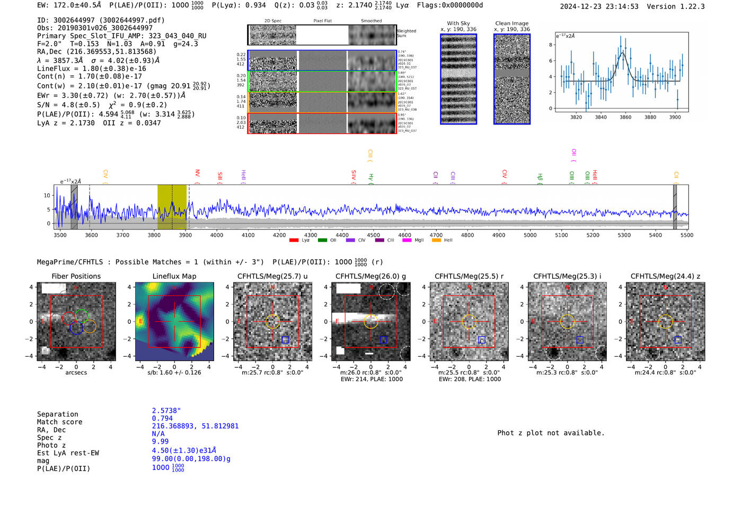The width and height of the screenshot is (742, 505).
Task: Click the Photo z value 9.99
Action: [160, 441]
